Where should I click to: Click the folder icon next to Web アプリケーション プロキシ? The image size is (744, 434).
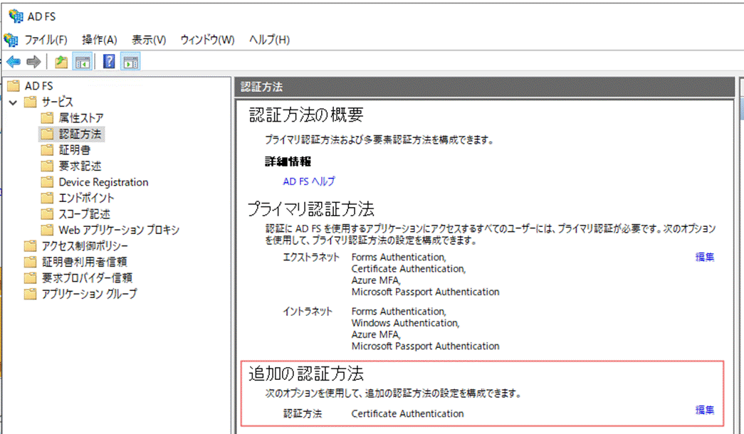tap(47, 230)
